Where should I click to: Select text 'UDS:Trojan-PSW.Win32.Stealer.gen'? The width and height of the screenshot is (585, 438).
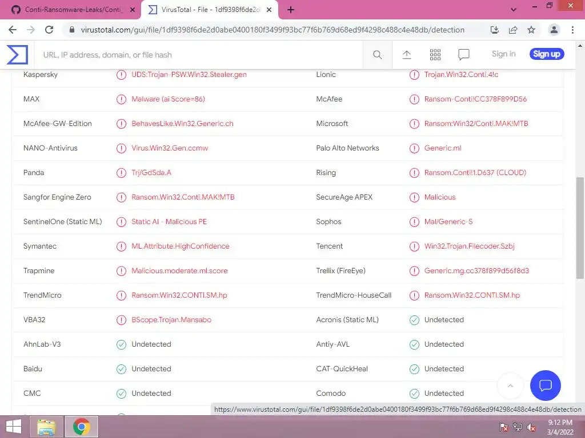(189, 75)
